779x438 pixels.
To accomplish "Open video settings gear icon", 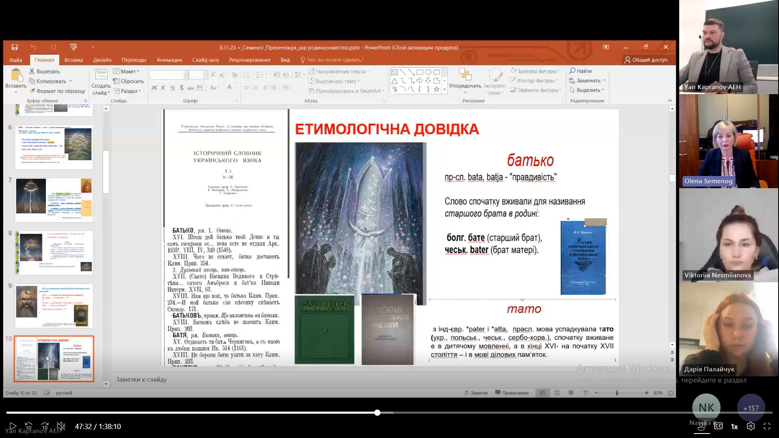I will 751,426.
